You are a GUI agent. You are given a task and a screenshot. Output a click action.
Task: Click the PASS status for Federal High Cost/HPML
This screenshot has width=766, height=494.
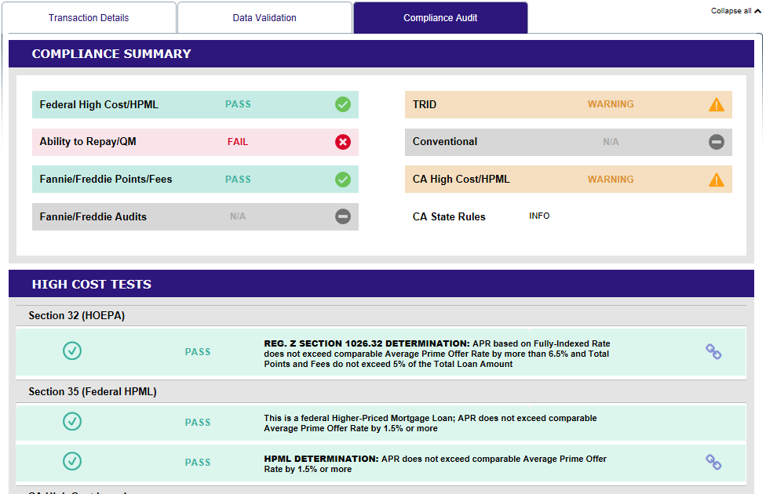[238, 104]
